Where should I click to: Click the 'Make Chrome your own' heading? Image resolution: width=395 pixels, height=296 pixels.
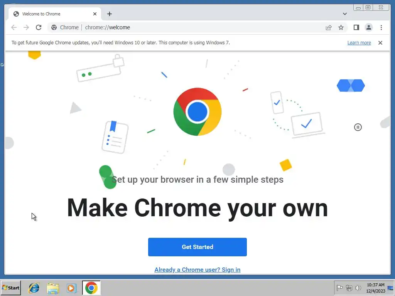click(x=197, y=208)
